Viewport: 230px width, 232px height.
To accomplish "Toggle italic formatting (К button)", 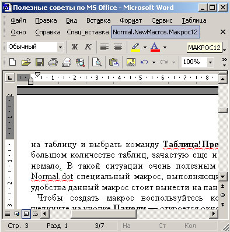I will coord(88,47).
